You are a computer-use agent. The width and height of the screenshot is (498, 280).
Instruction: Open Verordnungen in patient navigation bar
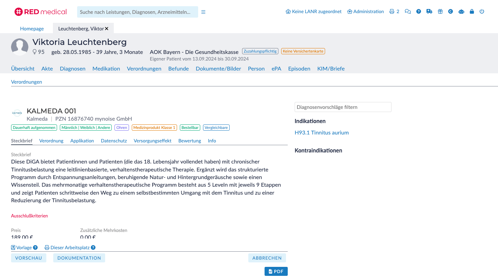pyautogui.click(x=144, y=68)
